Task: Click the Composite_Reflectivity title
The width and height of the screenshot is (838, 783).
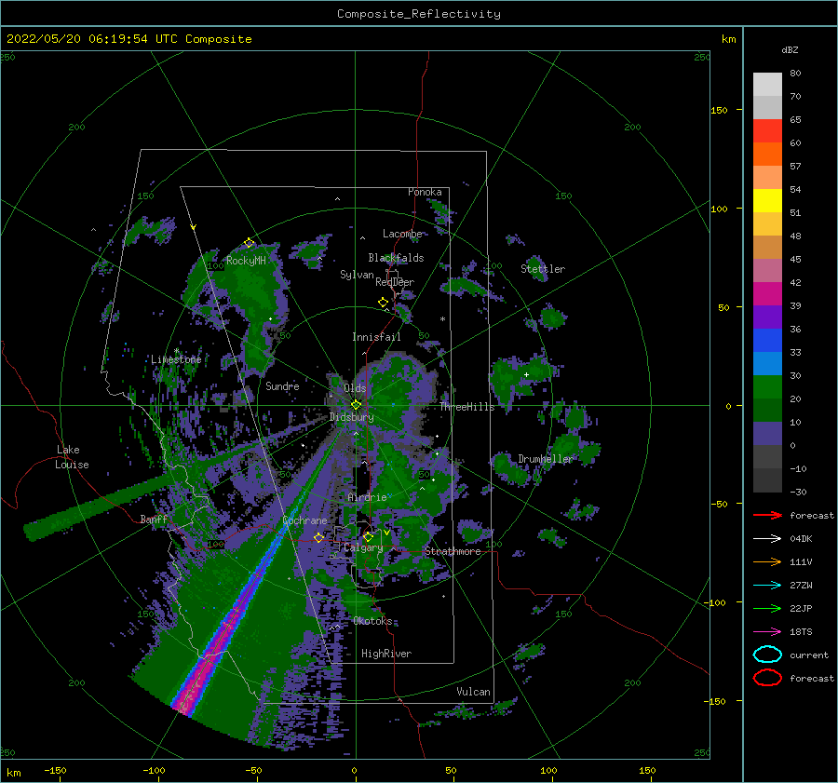Action: click(419, 14)
